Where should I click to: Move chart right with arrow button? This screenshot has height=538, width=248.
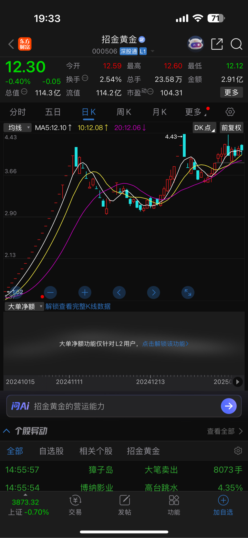[153, 292]
